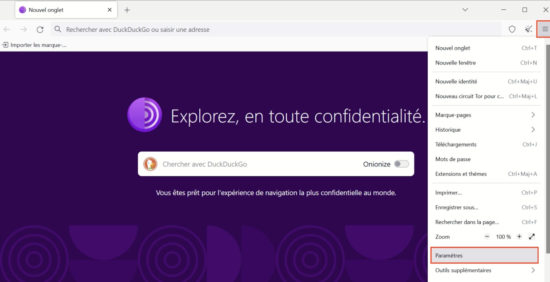This screenshot has width=550, height=282.
Task: Select Nouvelle fenêtre menu entry
Action: [x=486, y=63]
